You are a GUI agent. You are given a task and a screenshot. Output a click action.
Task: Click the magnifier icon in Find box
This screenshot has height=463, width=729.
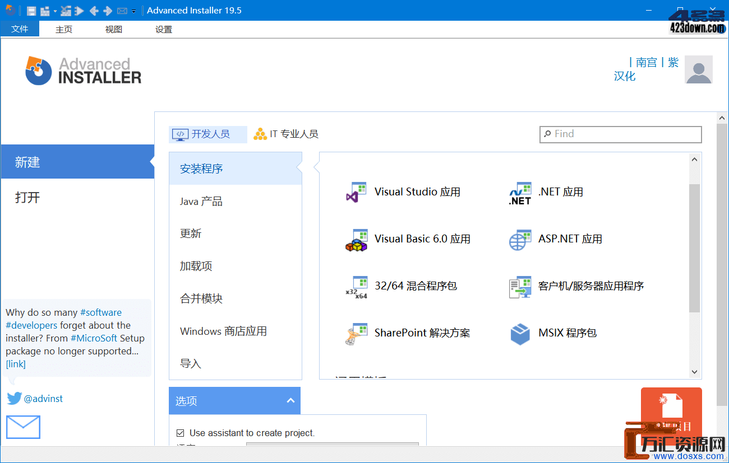click(x=547, y=134)
